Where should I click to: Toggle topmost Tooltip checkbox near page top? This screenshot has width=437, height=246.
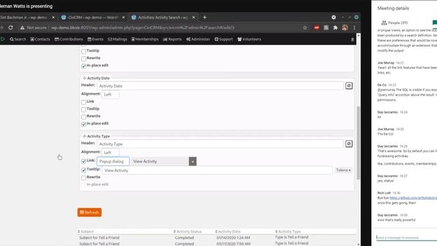coord(83,51)
